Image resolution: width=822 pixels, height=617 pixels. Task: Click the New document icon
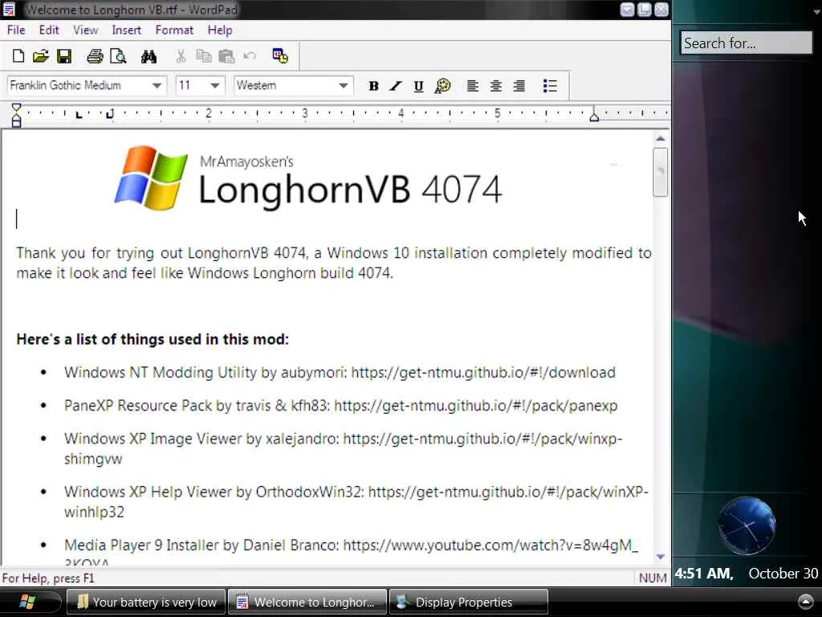tap(18, 55)
